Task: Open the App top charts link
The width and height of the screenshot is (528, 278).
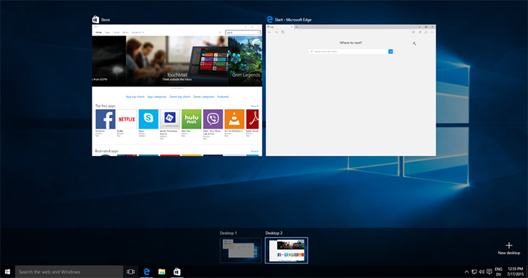Action: (135, 97)
